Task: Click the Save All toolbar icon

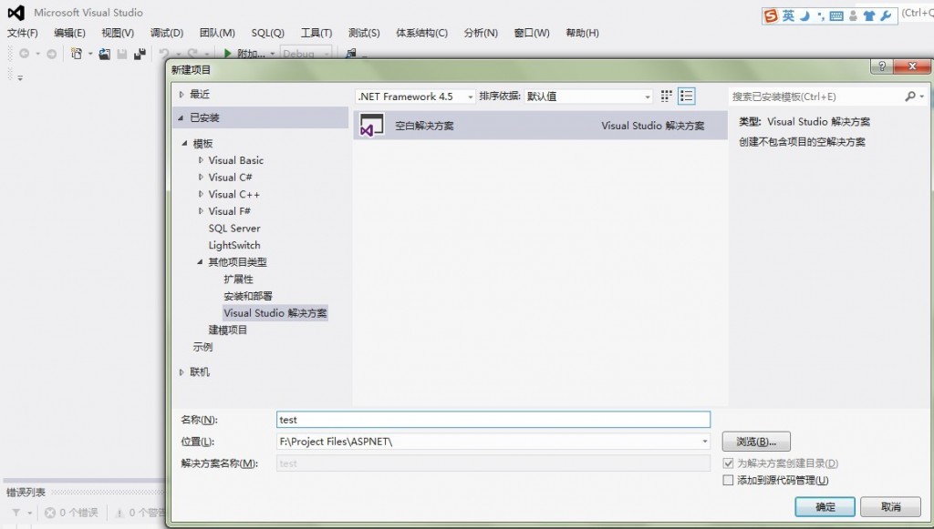Action: 140,54
